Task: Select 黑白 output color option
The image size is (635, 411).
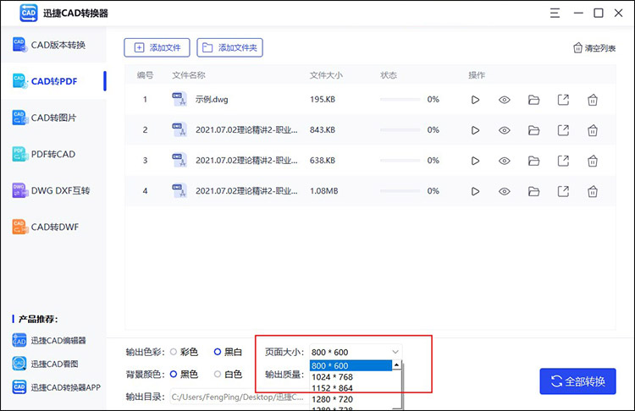Action: pos(228,352)
